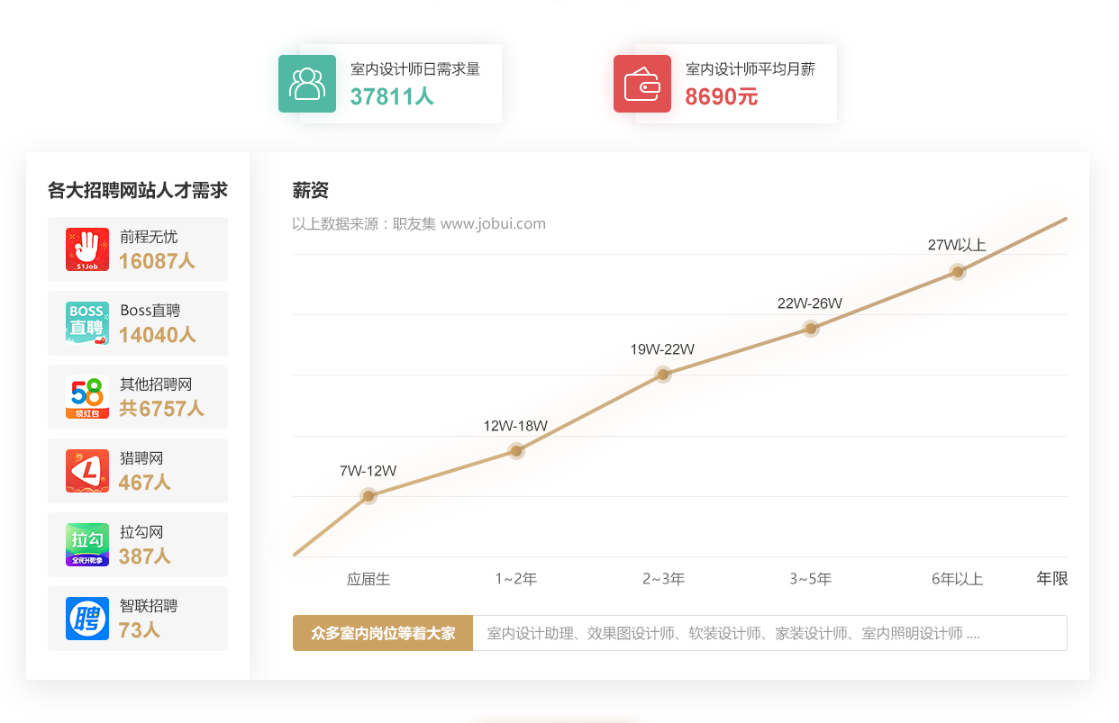This screenshot has height=723, width=1119.
Task: Select the 27W以上 data point on chart
Action: coord(958,271)
